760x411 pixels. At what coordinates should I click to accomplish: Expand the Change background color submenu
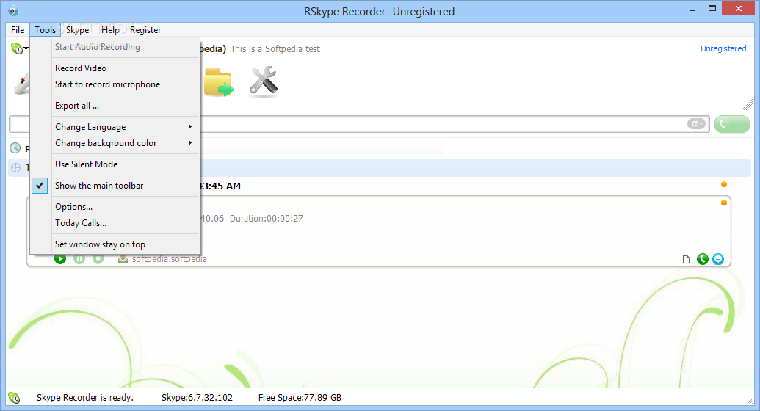[x=115, y=143]
